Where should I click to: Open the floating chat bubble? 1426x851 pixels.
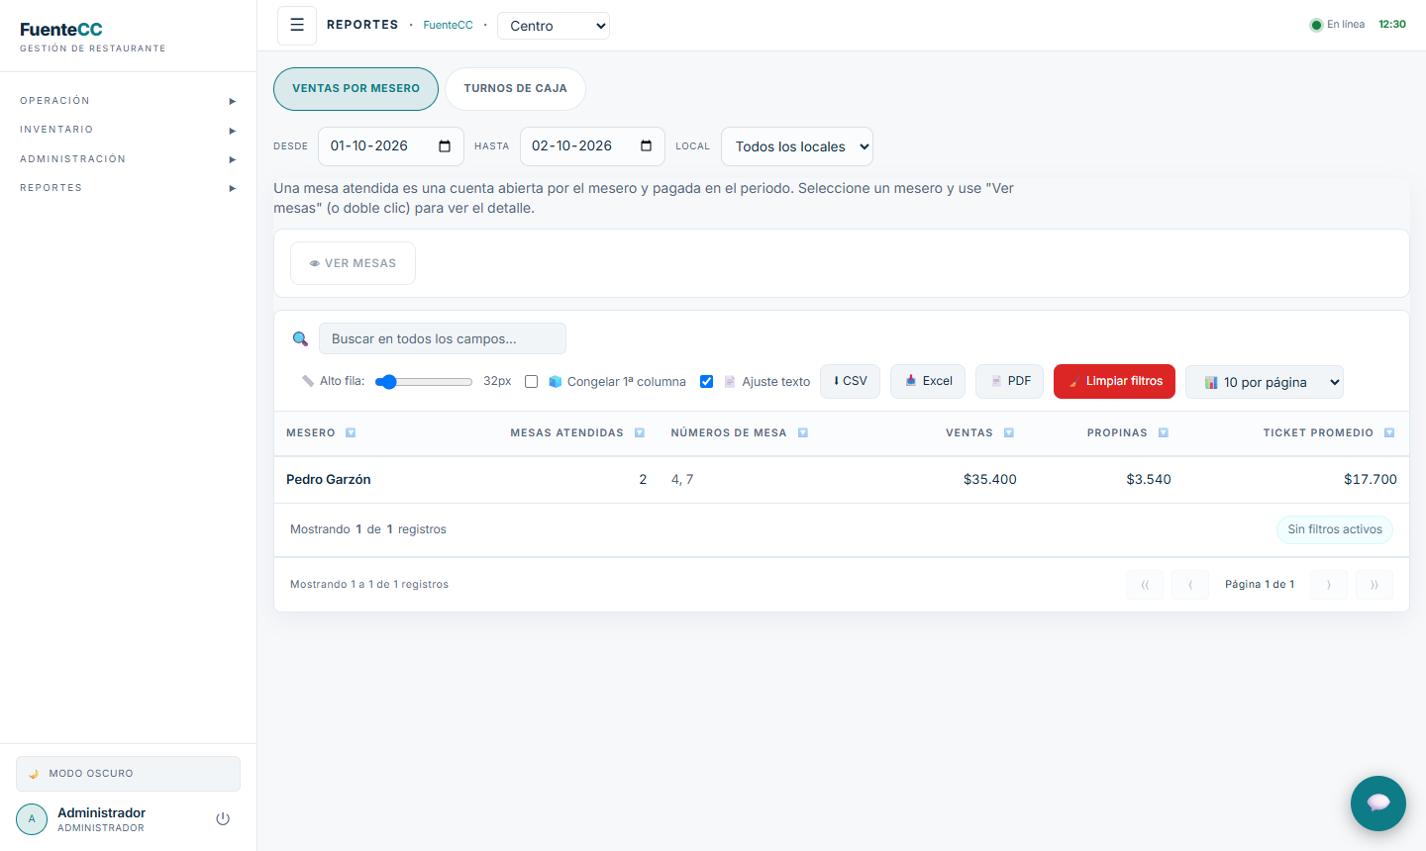[x=1378, y=804]
